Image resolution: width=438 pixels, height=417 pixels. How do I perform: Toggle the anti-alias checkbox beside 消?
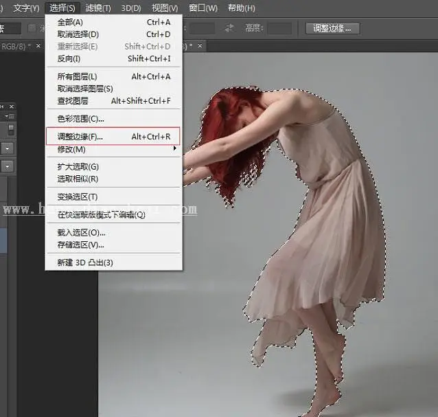(x=32, y=28)
